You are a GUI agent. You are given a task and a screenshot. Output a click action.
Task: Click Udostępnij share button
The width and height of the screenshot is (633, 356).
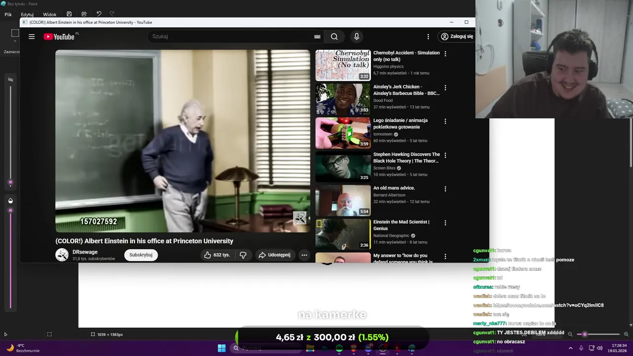275,255
